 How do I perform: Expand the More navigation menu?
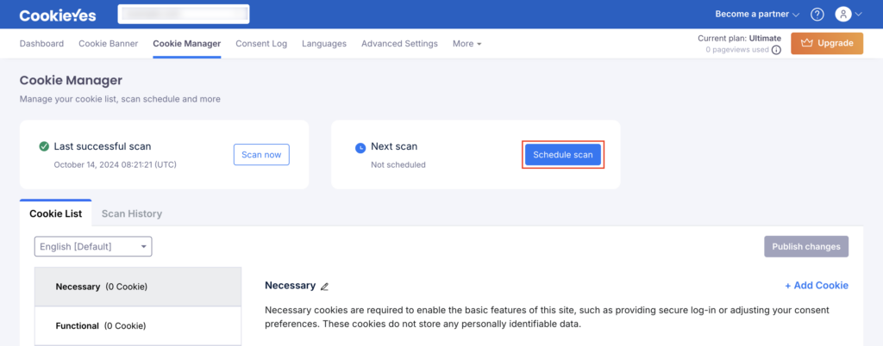tap(467, 44)
